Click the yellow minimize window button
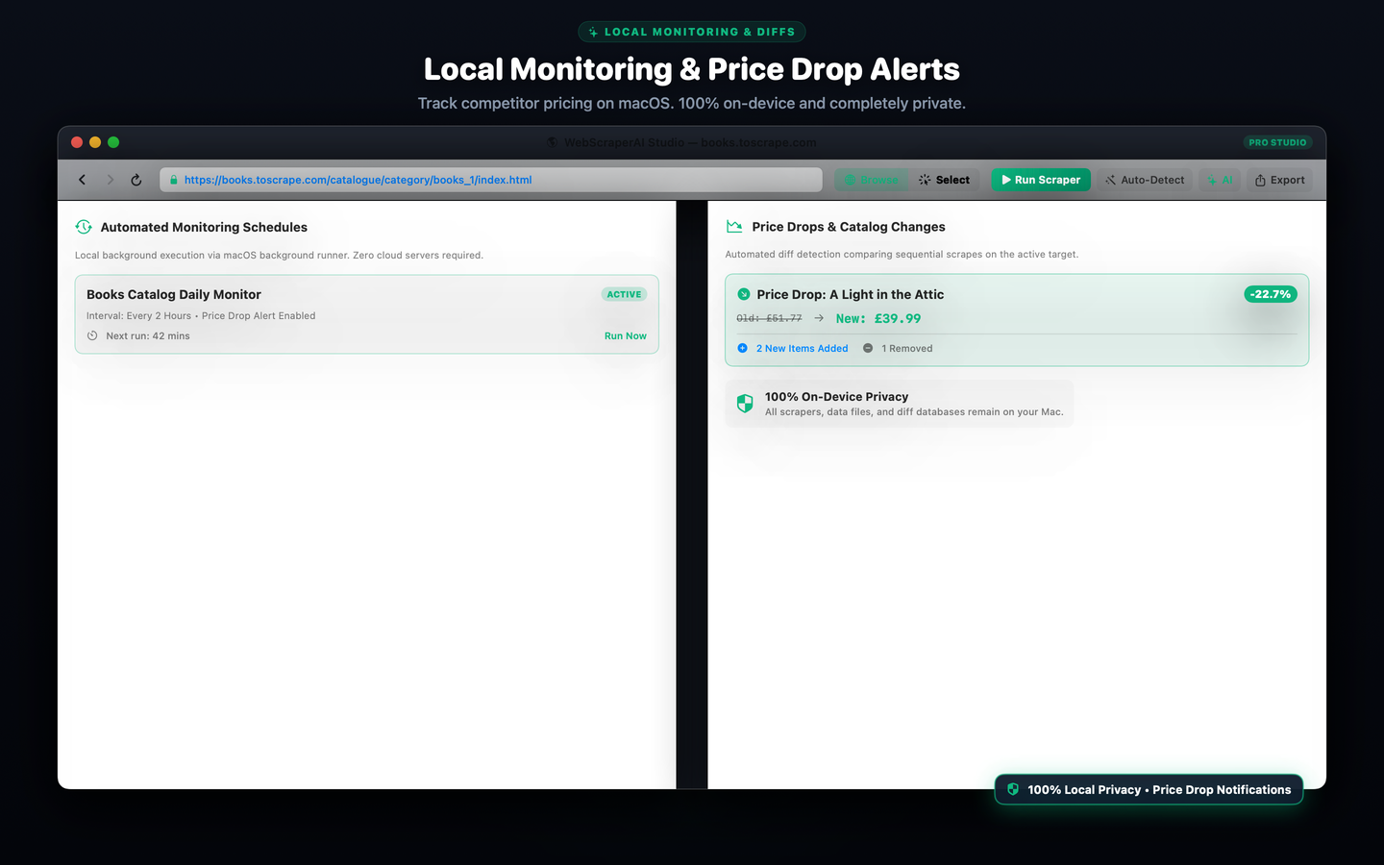Viewport: 1384px width, 865px height. point(95,142)
